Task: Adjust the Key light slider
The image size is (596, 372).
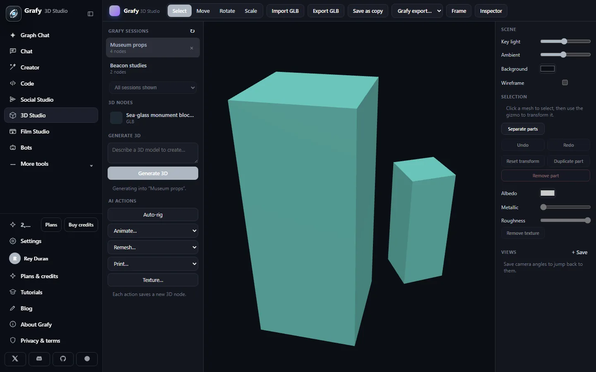Action: [565, 41]
